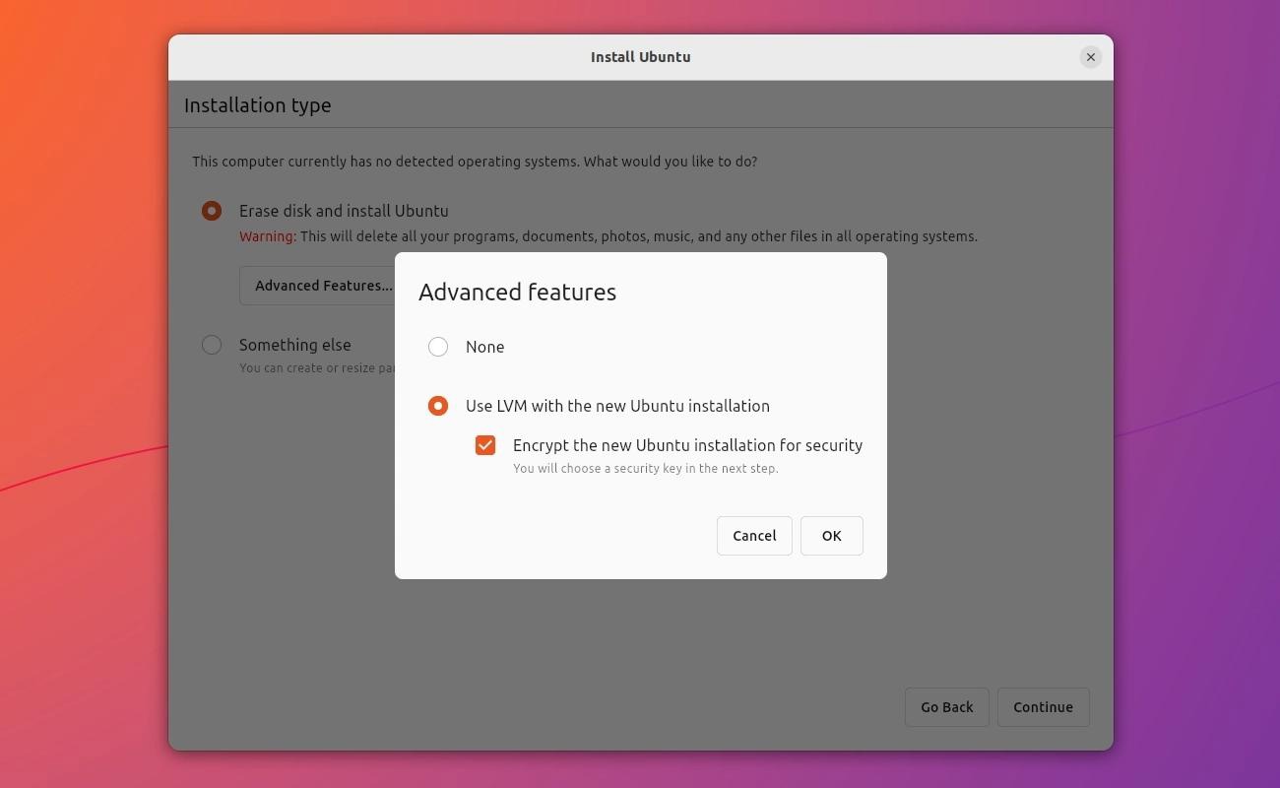This screenshot has height=788, width=1280.
Task: Uncheck the Encrypt installation checkbox
Action: pyautogui.click(x=485, y=445)
